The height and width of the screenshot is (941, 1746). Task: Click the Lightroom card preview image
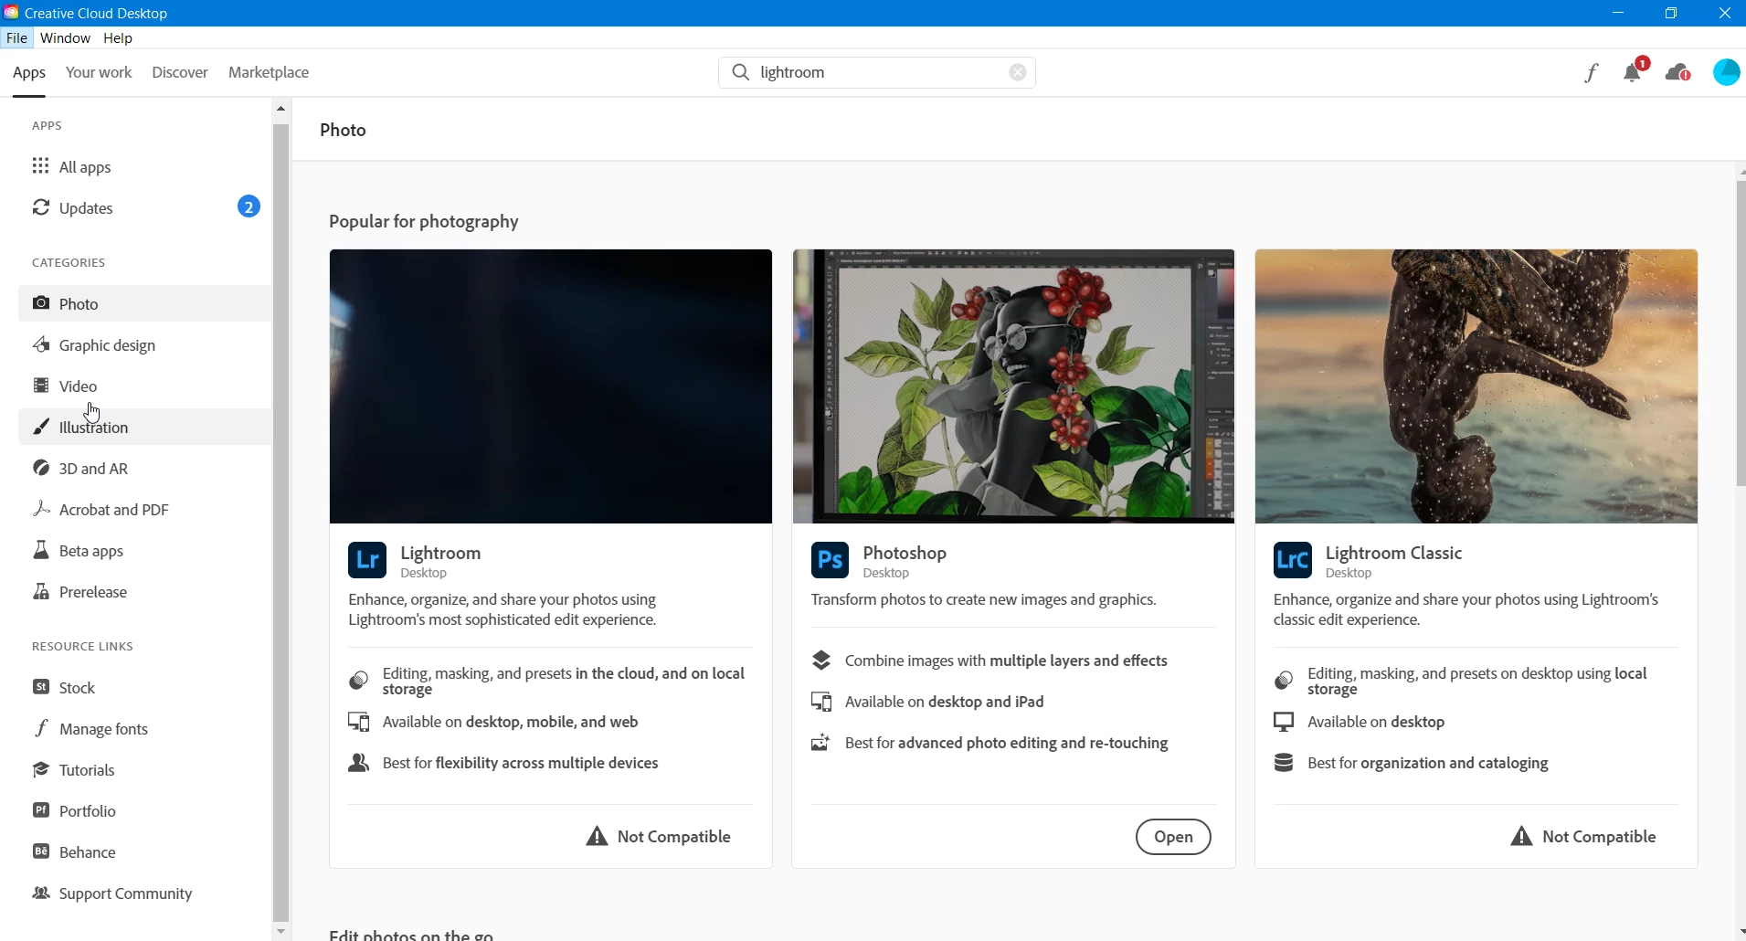[x=551, y=386]
